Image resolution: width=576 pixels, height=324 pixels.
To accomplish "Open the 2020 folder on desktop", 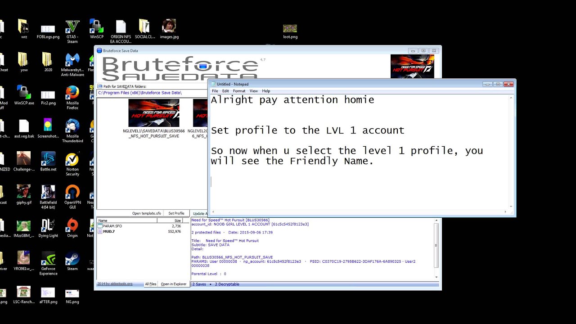I will (48, 63).
